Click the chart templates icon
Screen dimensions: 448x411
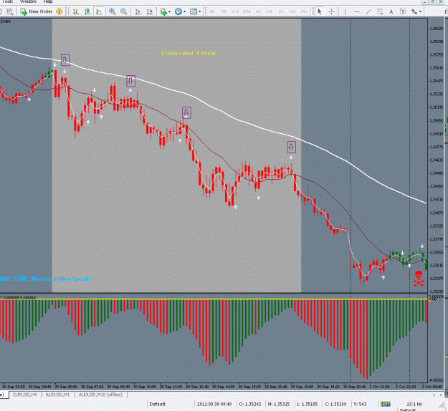[x=194, y=11]
